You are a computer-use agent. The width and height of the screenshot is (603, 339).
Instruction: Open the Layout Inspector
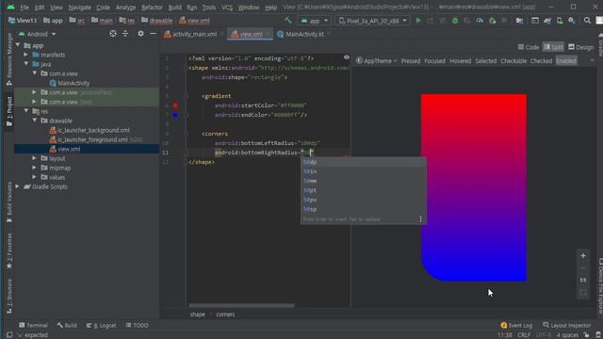tap(566, 325)
